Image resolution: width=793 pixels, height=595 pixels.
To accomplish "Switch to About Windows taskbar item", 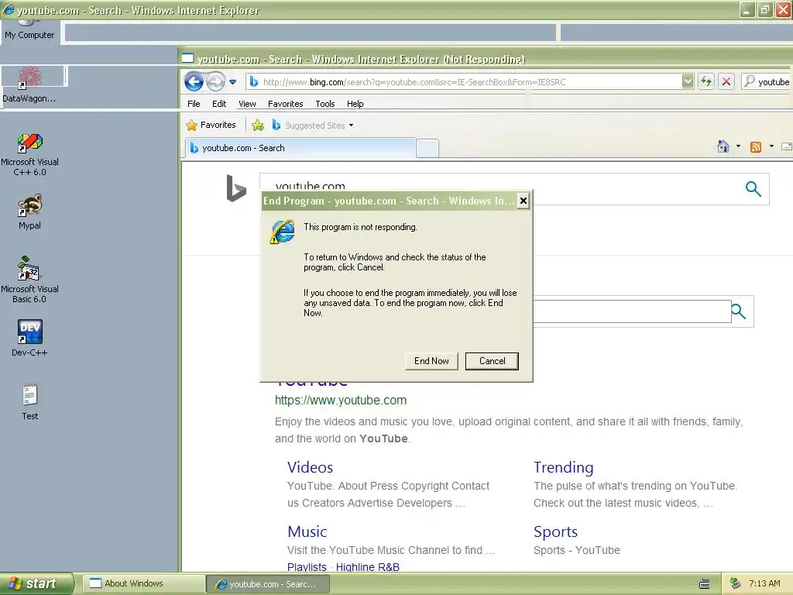I will tap(143, 583).
